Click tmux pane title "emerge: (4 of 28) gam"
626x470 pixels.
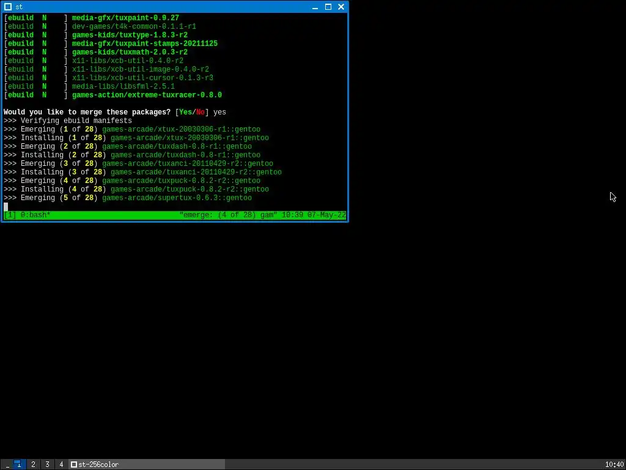tap(229, 215)
